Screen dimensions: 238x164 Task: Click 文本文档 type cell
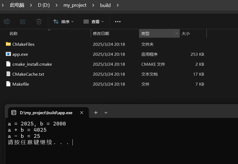pyautogui.click(x=149, y=74)
